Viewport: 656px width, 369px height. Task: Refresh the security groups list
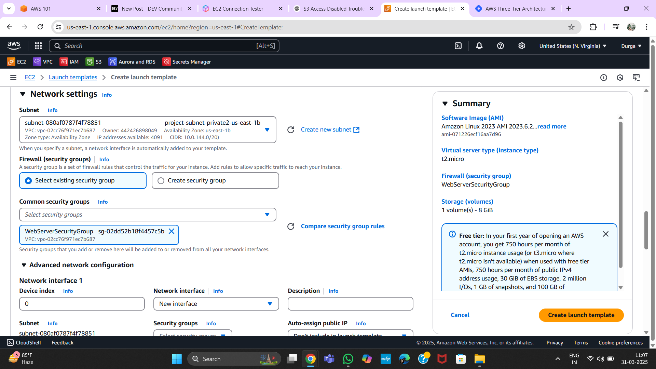291,227
